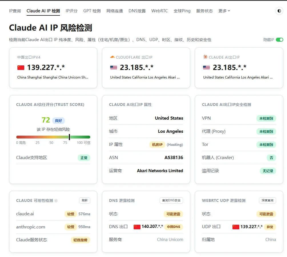Image resolution: width=287 pixels, height=257 pixels.
Task: Click the Claude AI starburst logo icon
Action: click(205, 57)
